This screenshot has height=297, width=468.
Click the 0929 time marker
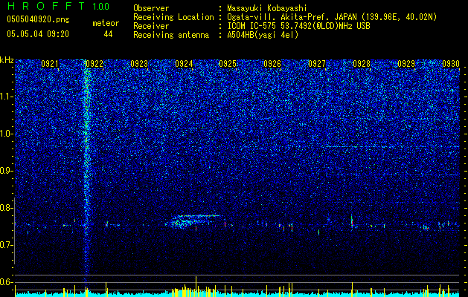pos(406,63)
